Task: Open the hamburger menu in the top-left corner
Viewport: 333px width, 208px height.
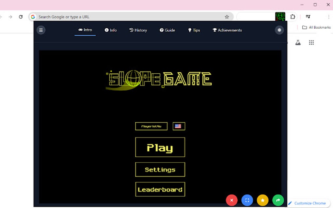Action: [x=41, y=30]
